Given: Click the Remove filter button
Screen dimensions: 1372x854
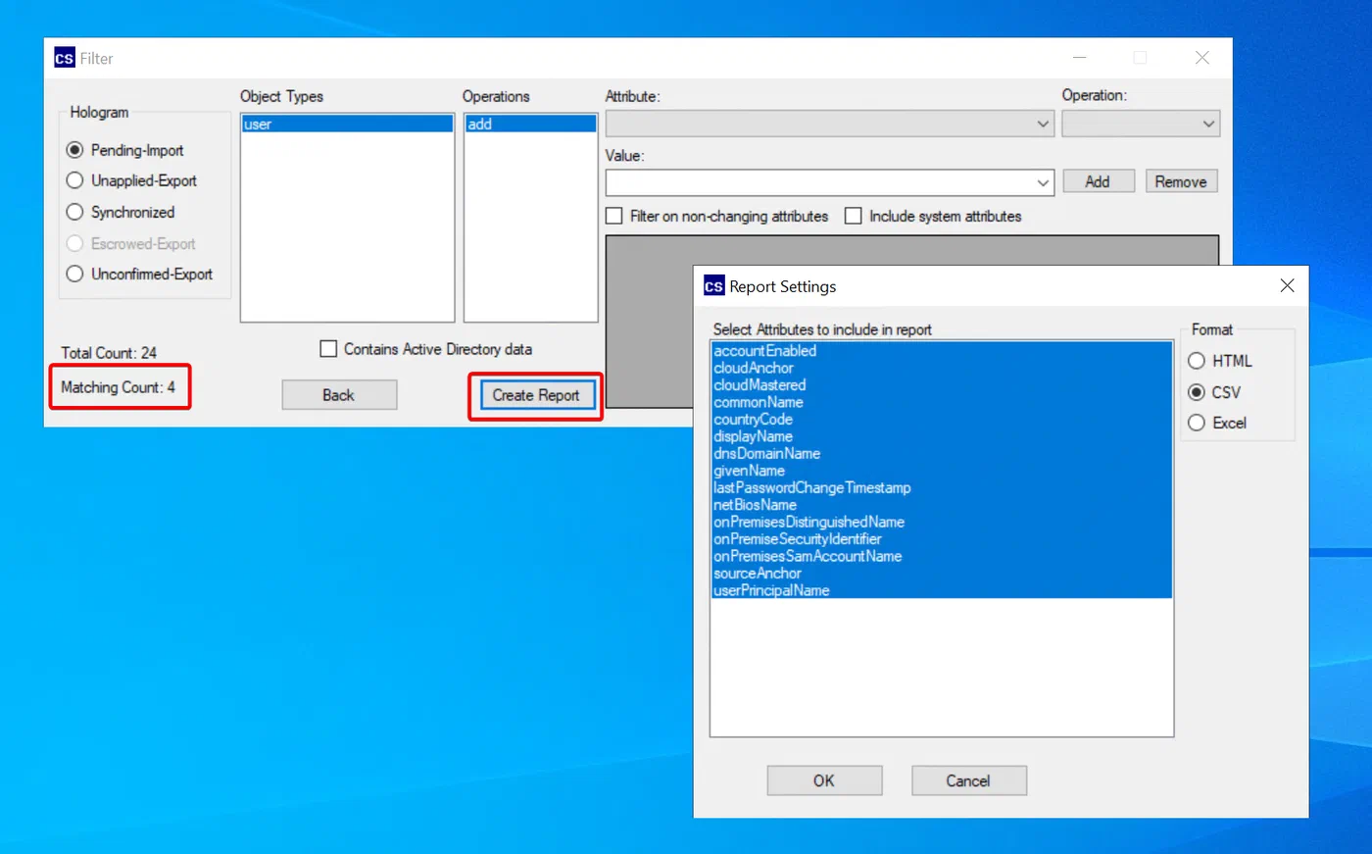Looking at the screenshot, I should click(x=1181, y=181).
